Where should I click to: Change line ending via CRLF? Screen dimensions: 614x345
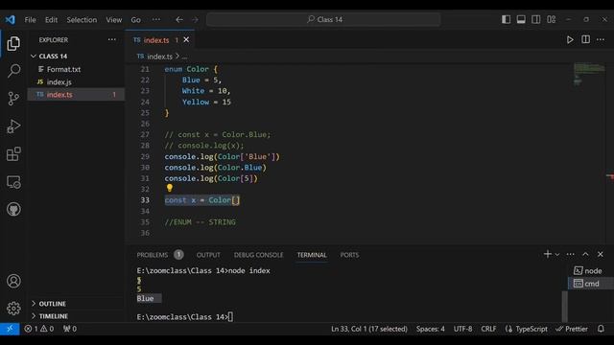click(488, 329)
